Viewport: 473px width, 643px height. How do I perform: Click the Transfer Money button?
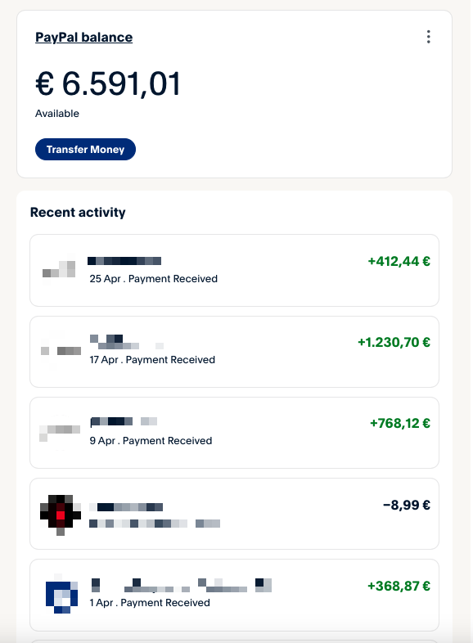tap(85, 149)
